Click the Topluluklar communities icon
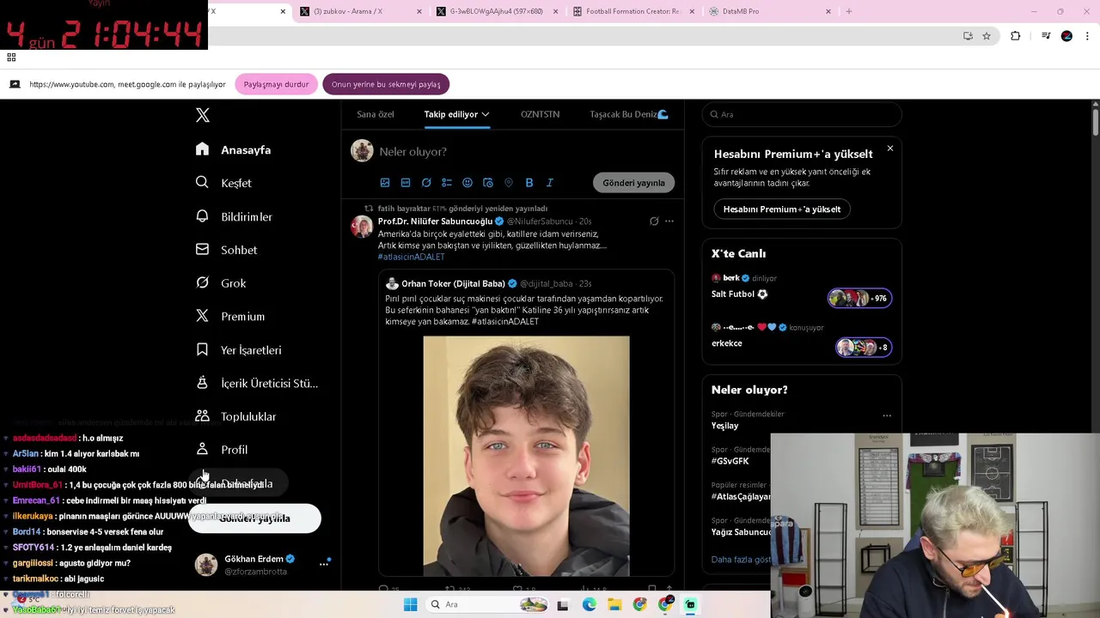The image size is (1100, 618). click(202, 416)
